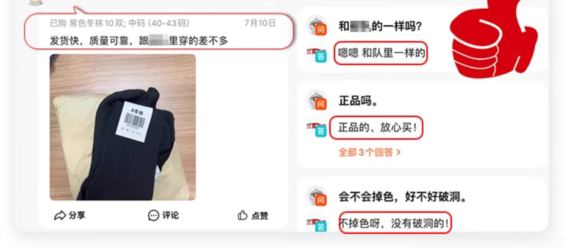Click the orange 问 badge beside 正品吗
The width and height of the screenshot is (565, 248).
click(x=321, y=104)
